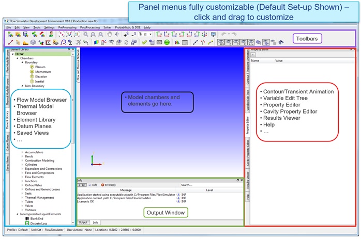Click the green checkmark validate icon

pos(145,42)
